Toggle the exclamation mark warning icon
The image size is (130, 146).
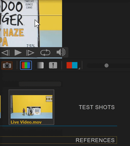(x=53, y=65)
